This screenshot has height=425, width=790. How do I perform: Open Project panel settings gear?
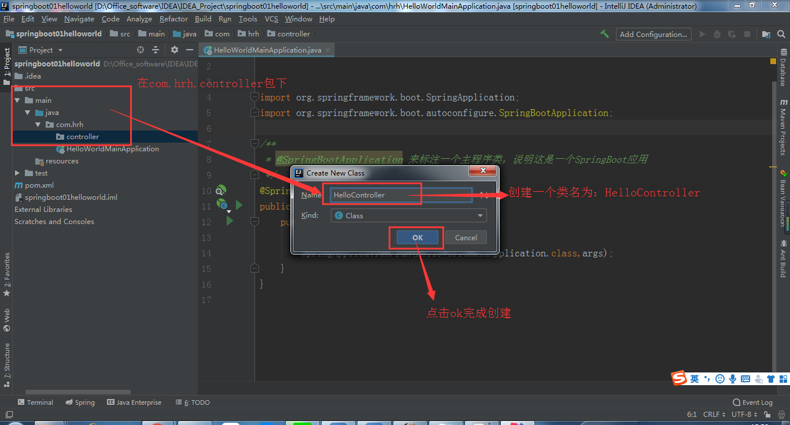[175, 50]
